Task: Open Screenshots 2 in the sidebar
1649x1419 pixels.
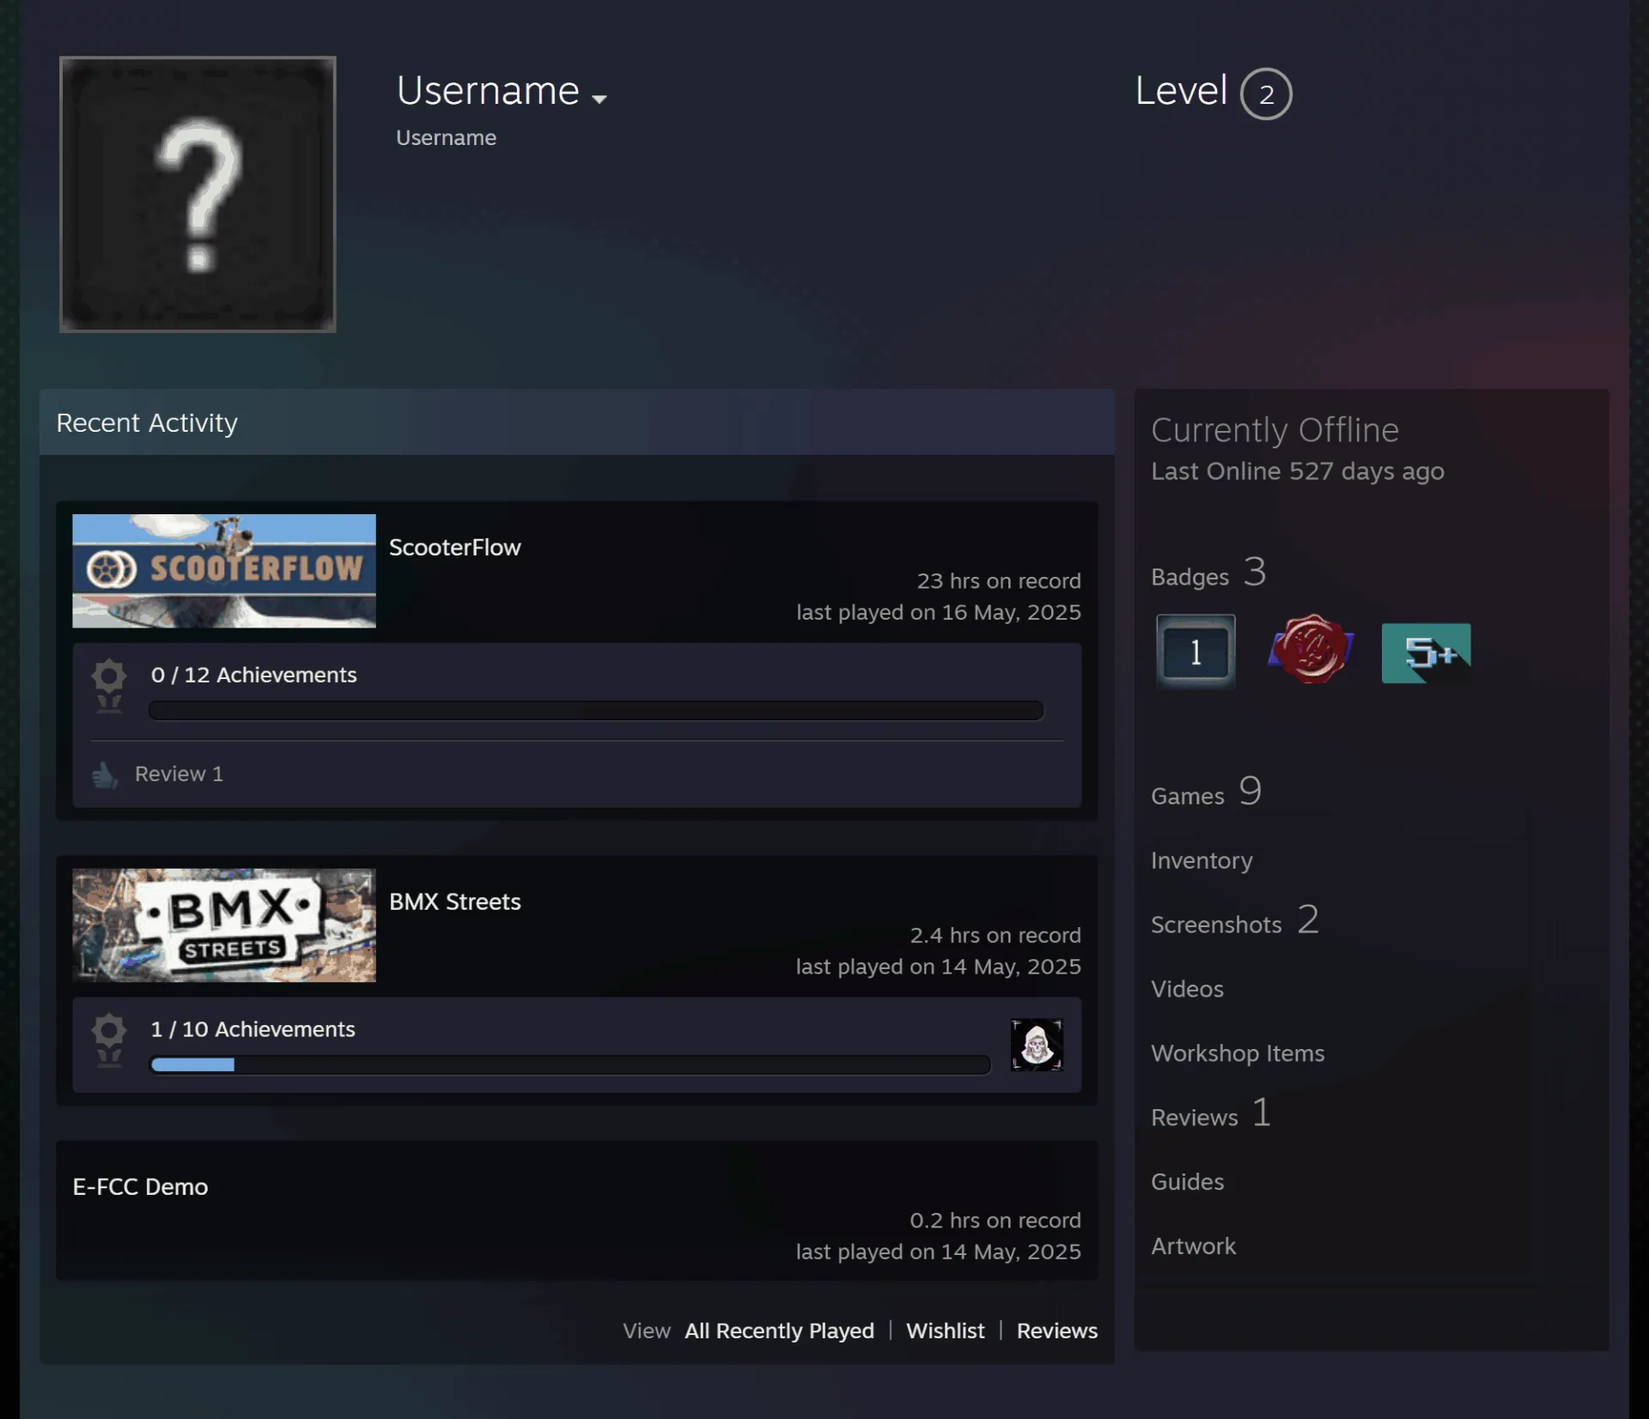Action: tap(1235, 920)
